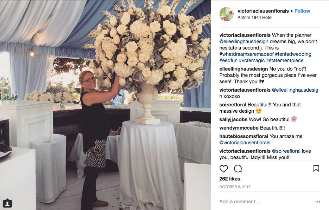Follow victoriaclausenflorals account

pyautogui.click(x=302, y=11)
